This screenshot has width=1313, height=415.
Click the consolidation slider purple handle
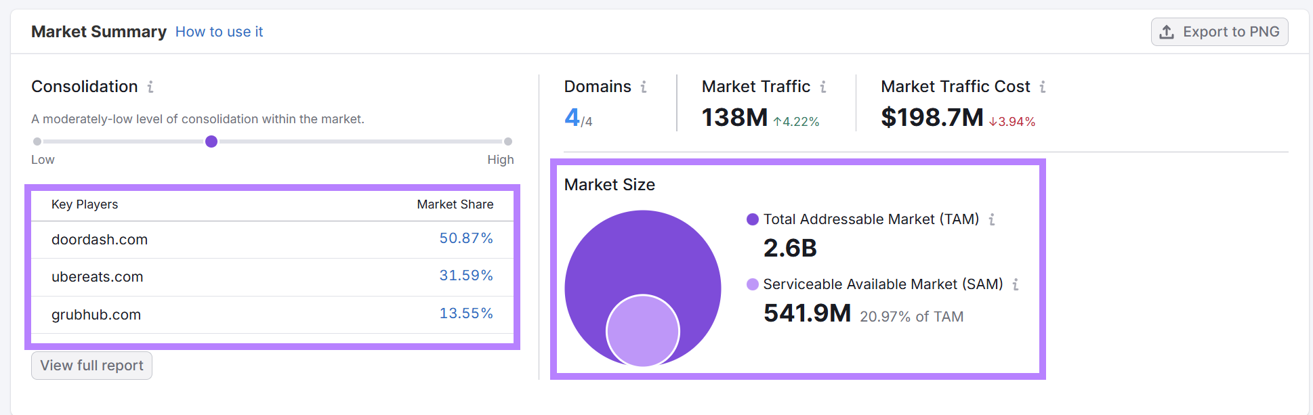(x=211, y=141)
